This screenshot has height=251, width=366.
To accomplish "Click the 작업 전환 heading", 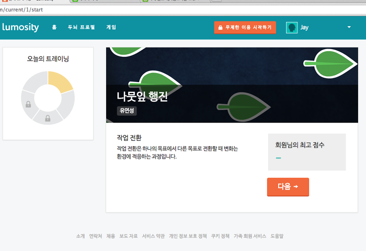I will point(129,138).
